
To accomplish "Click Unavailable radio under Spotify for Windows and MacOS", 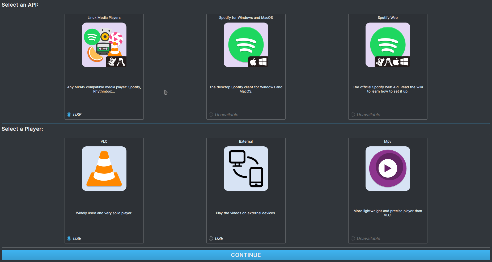I will [211, 115].
